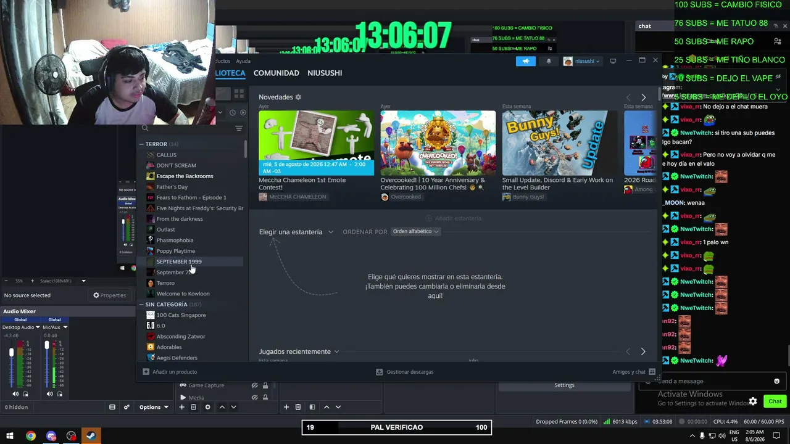Toggle Audio Mixer layout icon
The height and width of the screenshot is (444, 790).
coord(112,407)
